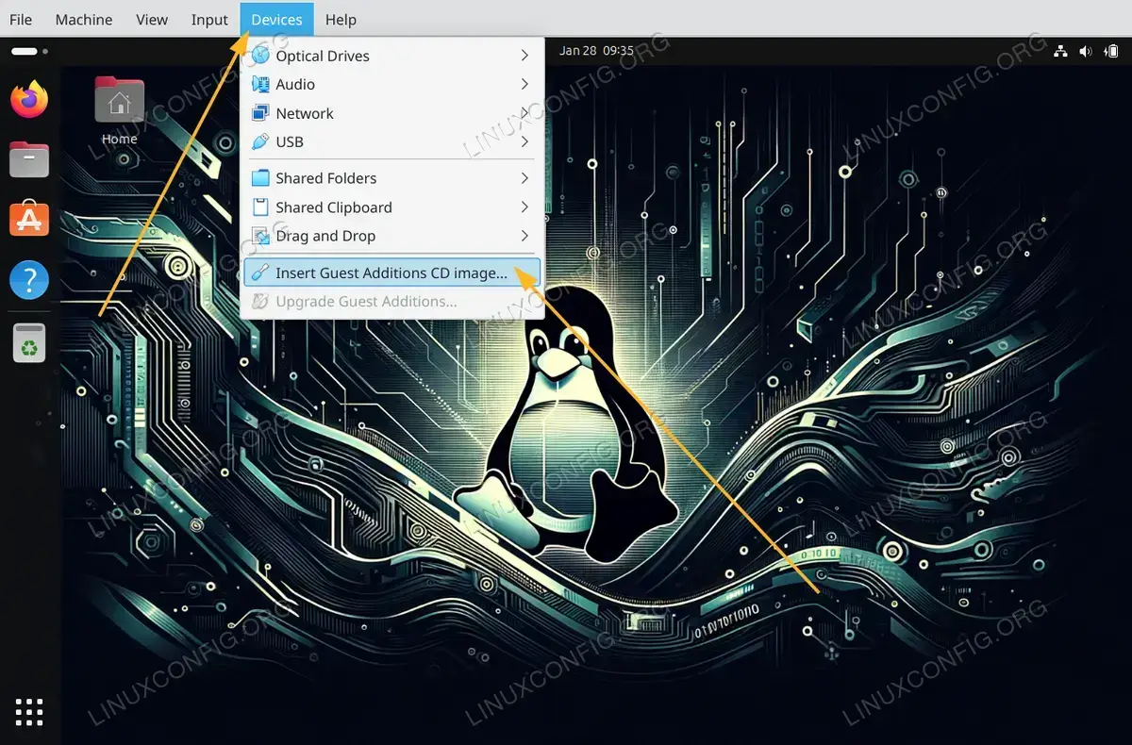Click the Shared Folders folder icon
This screenshot has width=1132, height=745.
click(260, 178)
